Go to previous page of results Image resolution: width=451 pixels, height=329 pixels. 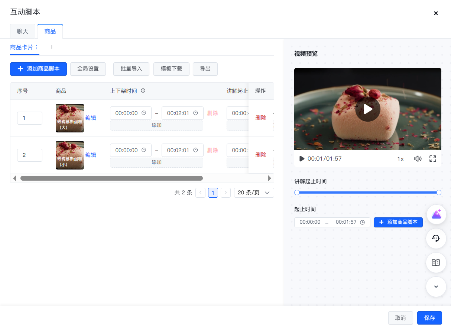[x=200, y=193]
